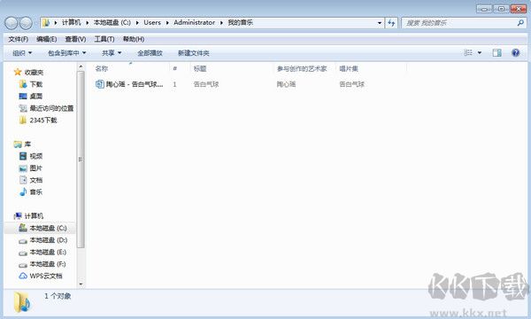Click the 全部播放 button
The image size is (531, 319).
pos(150,53)
